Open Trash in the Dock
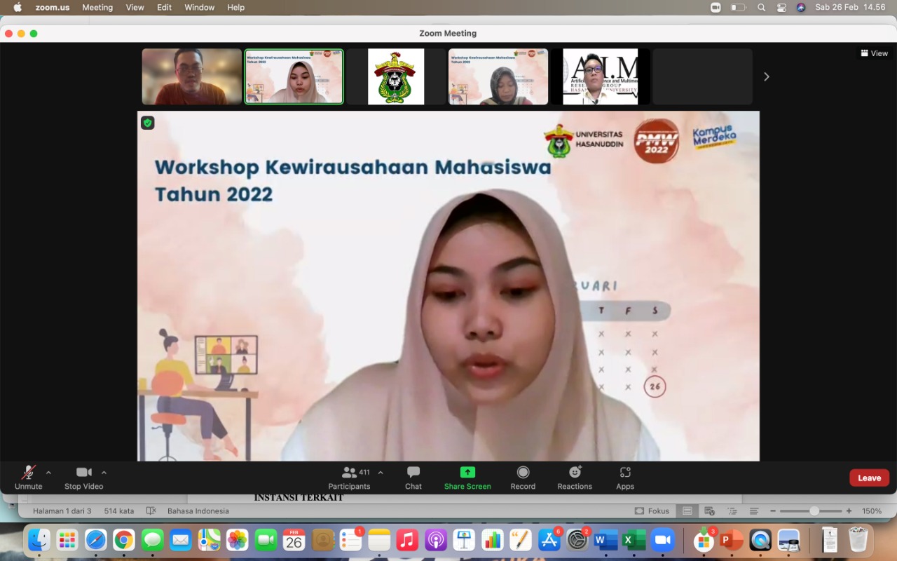Viewport: 897px width, 561px height. 858,540
